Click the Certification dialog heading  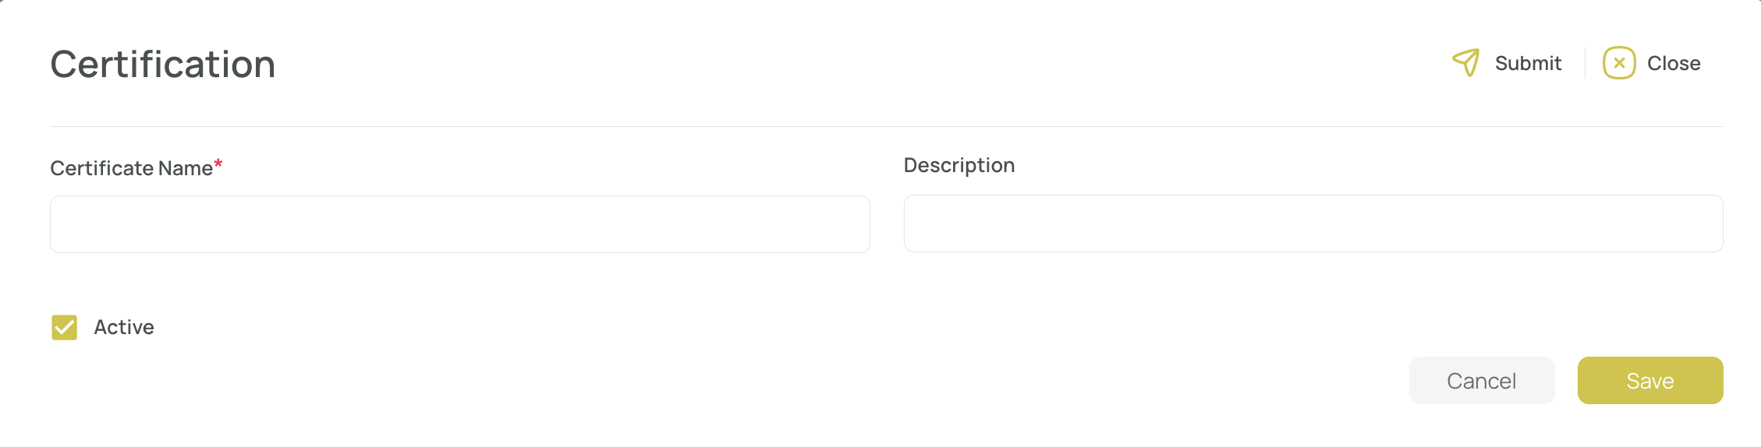[163, 64]
